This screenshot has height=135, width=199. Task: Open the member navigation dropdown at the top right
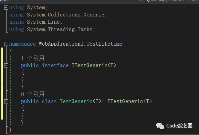click(171, 1)
